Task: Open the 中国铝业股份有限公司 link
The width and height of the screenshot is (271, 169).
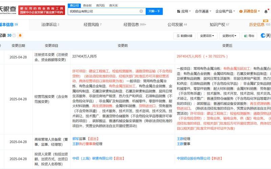Action: (193, 158)
